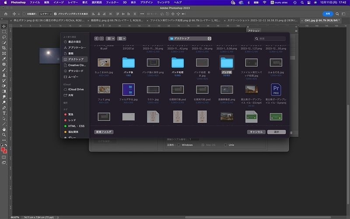
Task: Open icon view mode dropdown in dialog
Action: (x=110, y=39)
